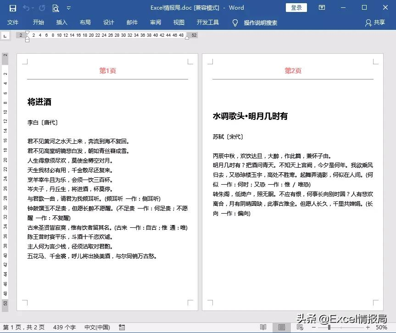Expand Customize Quick Access Toolbar arrow

pyautogui.click(x=69, y=8)
